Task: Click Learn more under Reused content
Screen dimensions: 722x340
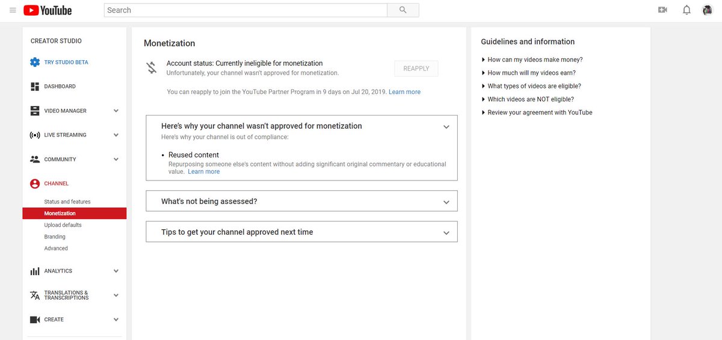Action: tap(204, 172)
